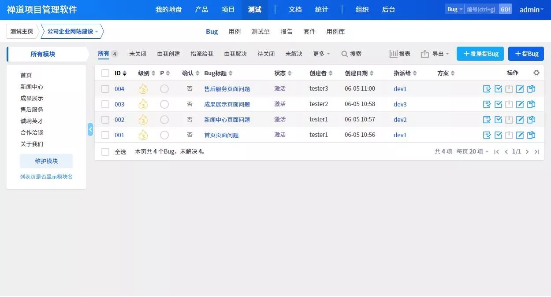Open the table settings gear icon

(x=536, y=73)
